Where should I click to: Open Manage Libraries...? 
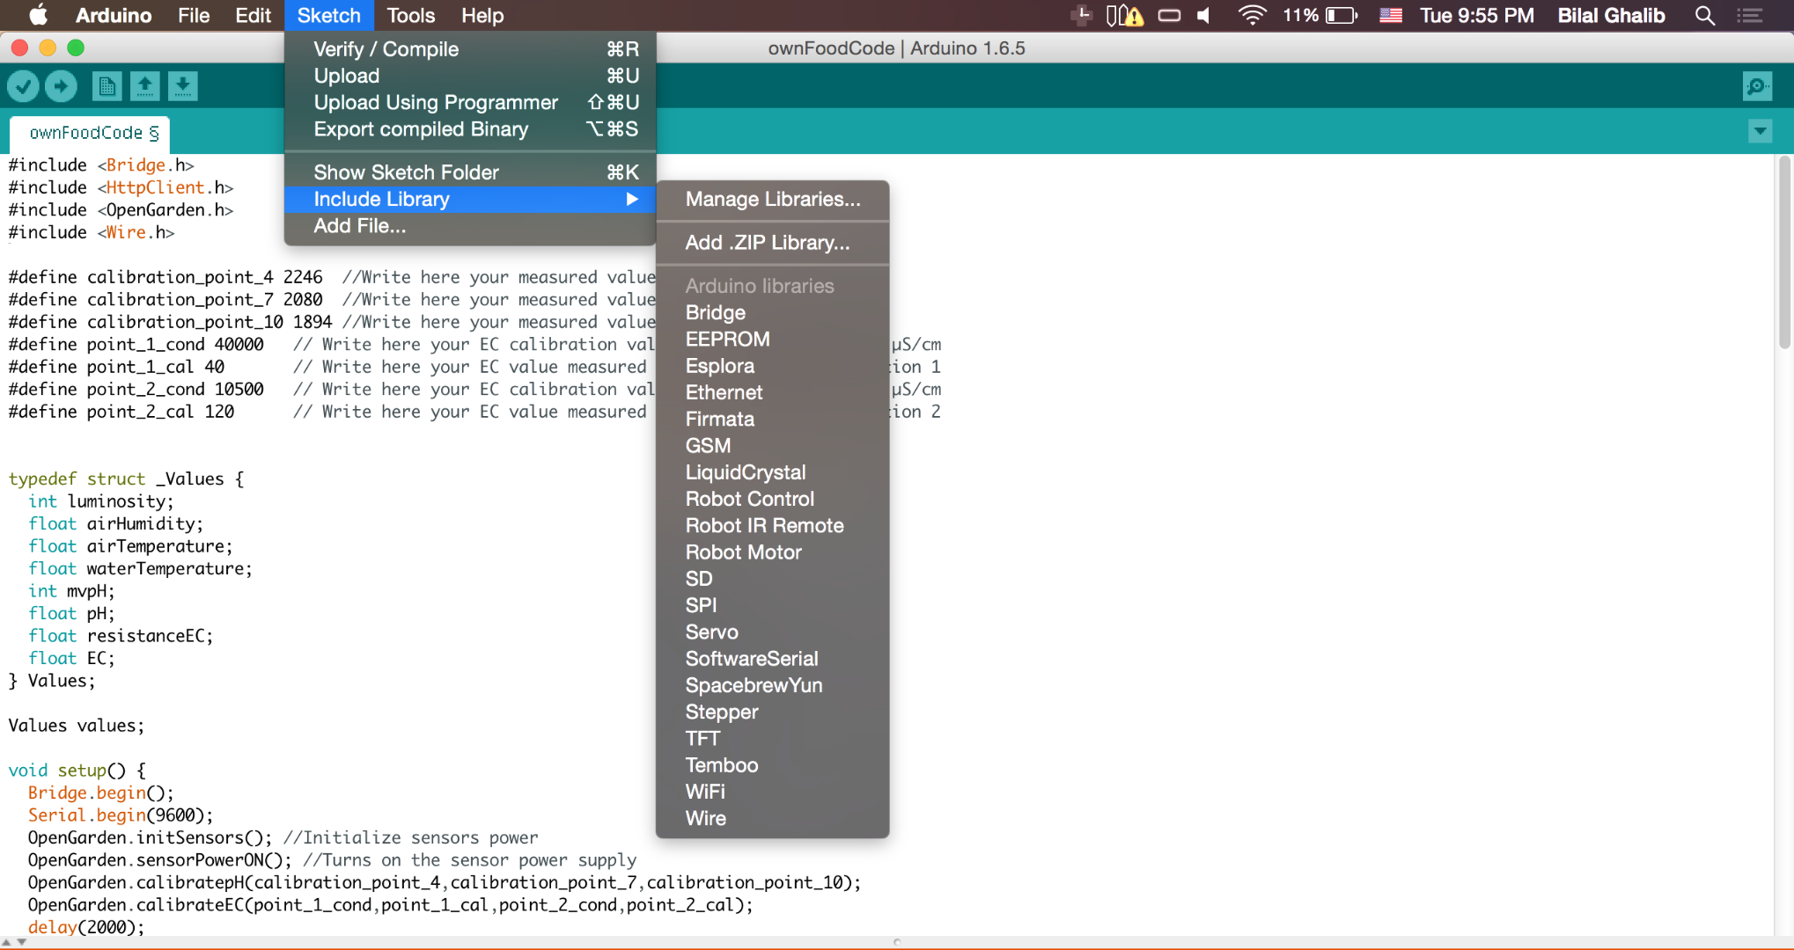click(x=773, y=200)
